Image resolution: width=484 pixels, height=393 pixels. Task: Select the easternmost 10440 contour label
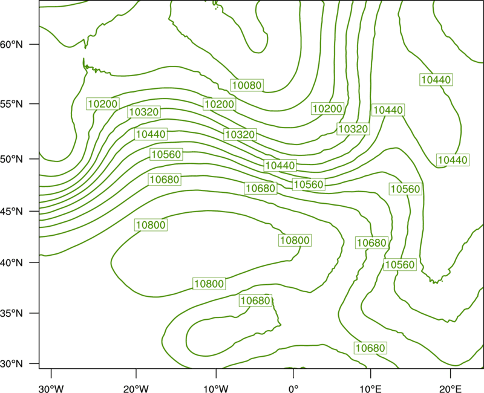pos(453,160)
